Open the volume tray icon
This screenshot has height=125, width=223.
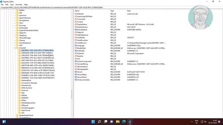point(205,122)
